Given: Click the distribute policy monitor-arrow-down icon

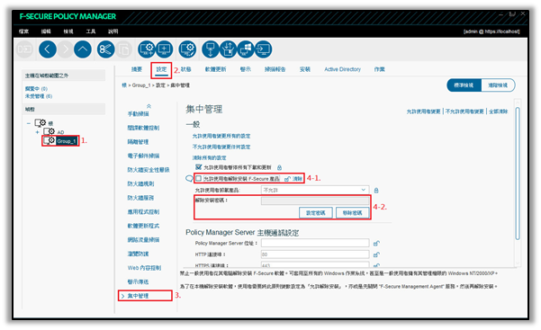Looking at the screenshot, I should 210,49.
